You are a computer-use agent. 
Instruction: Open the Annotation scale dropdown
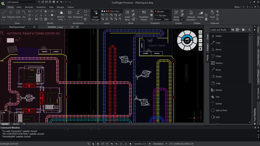click(160, 144)
